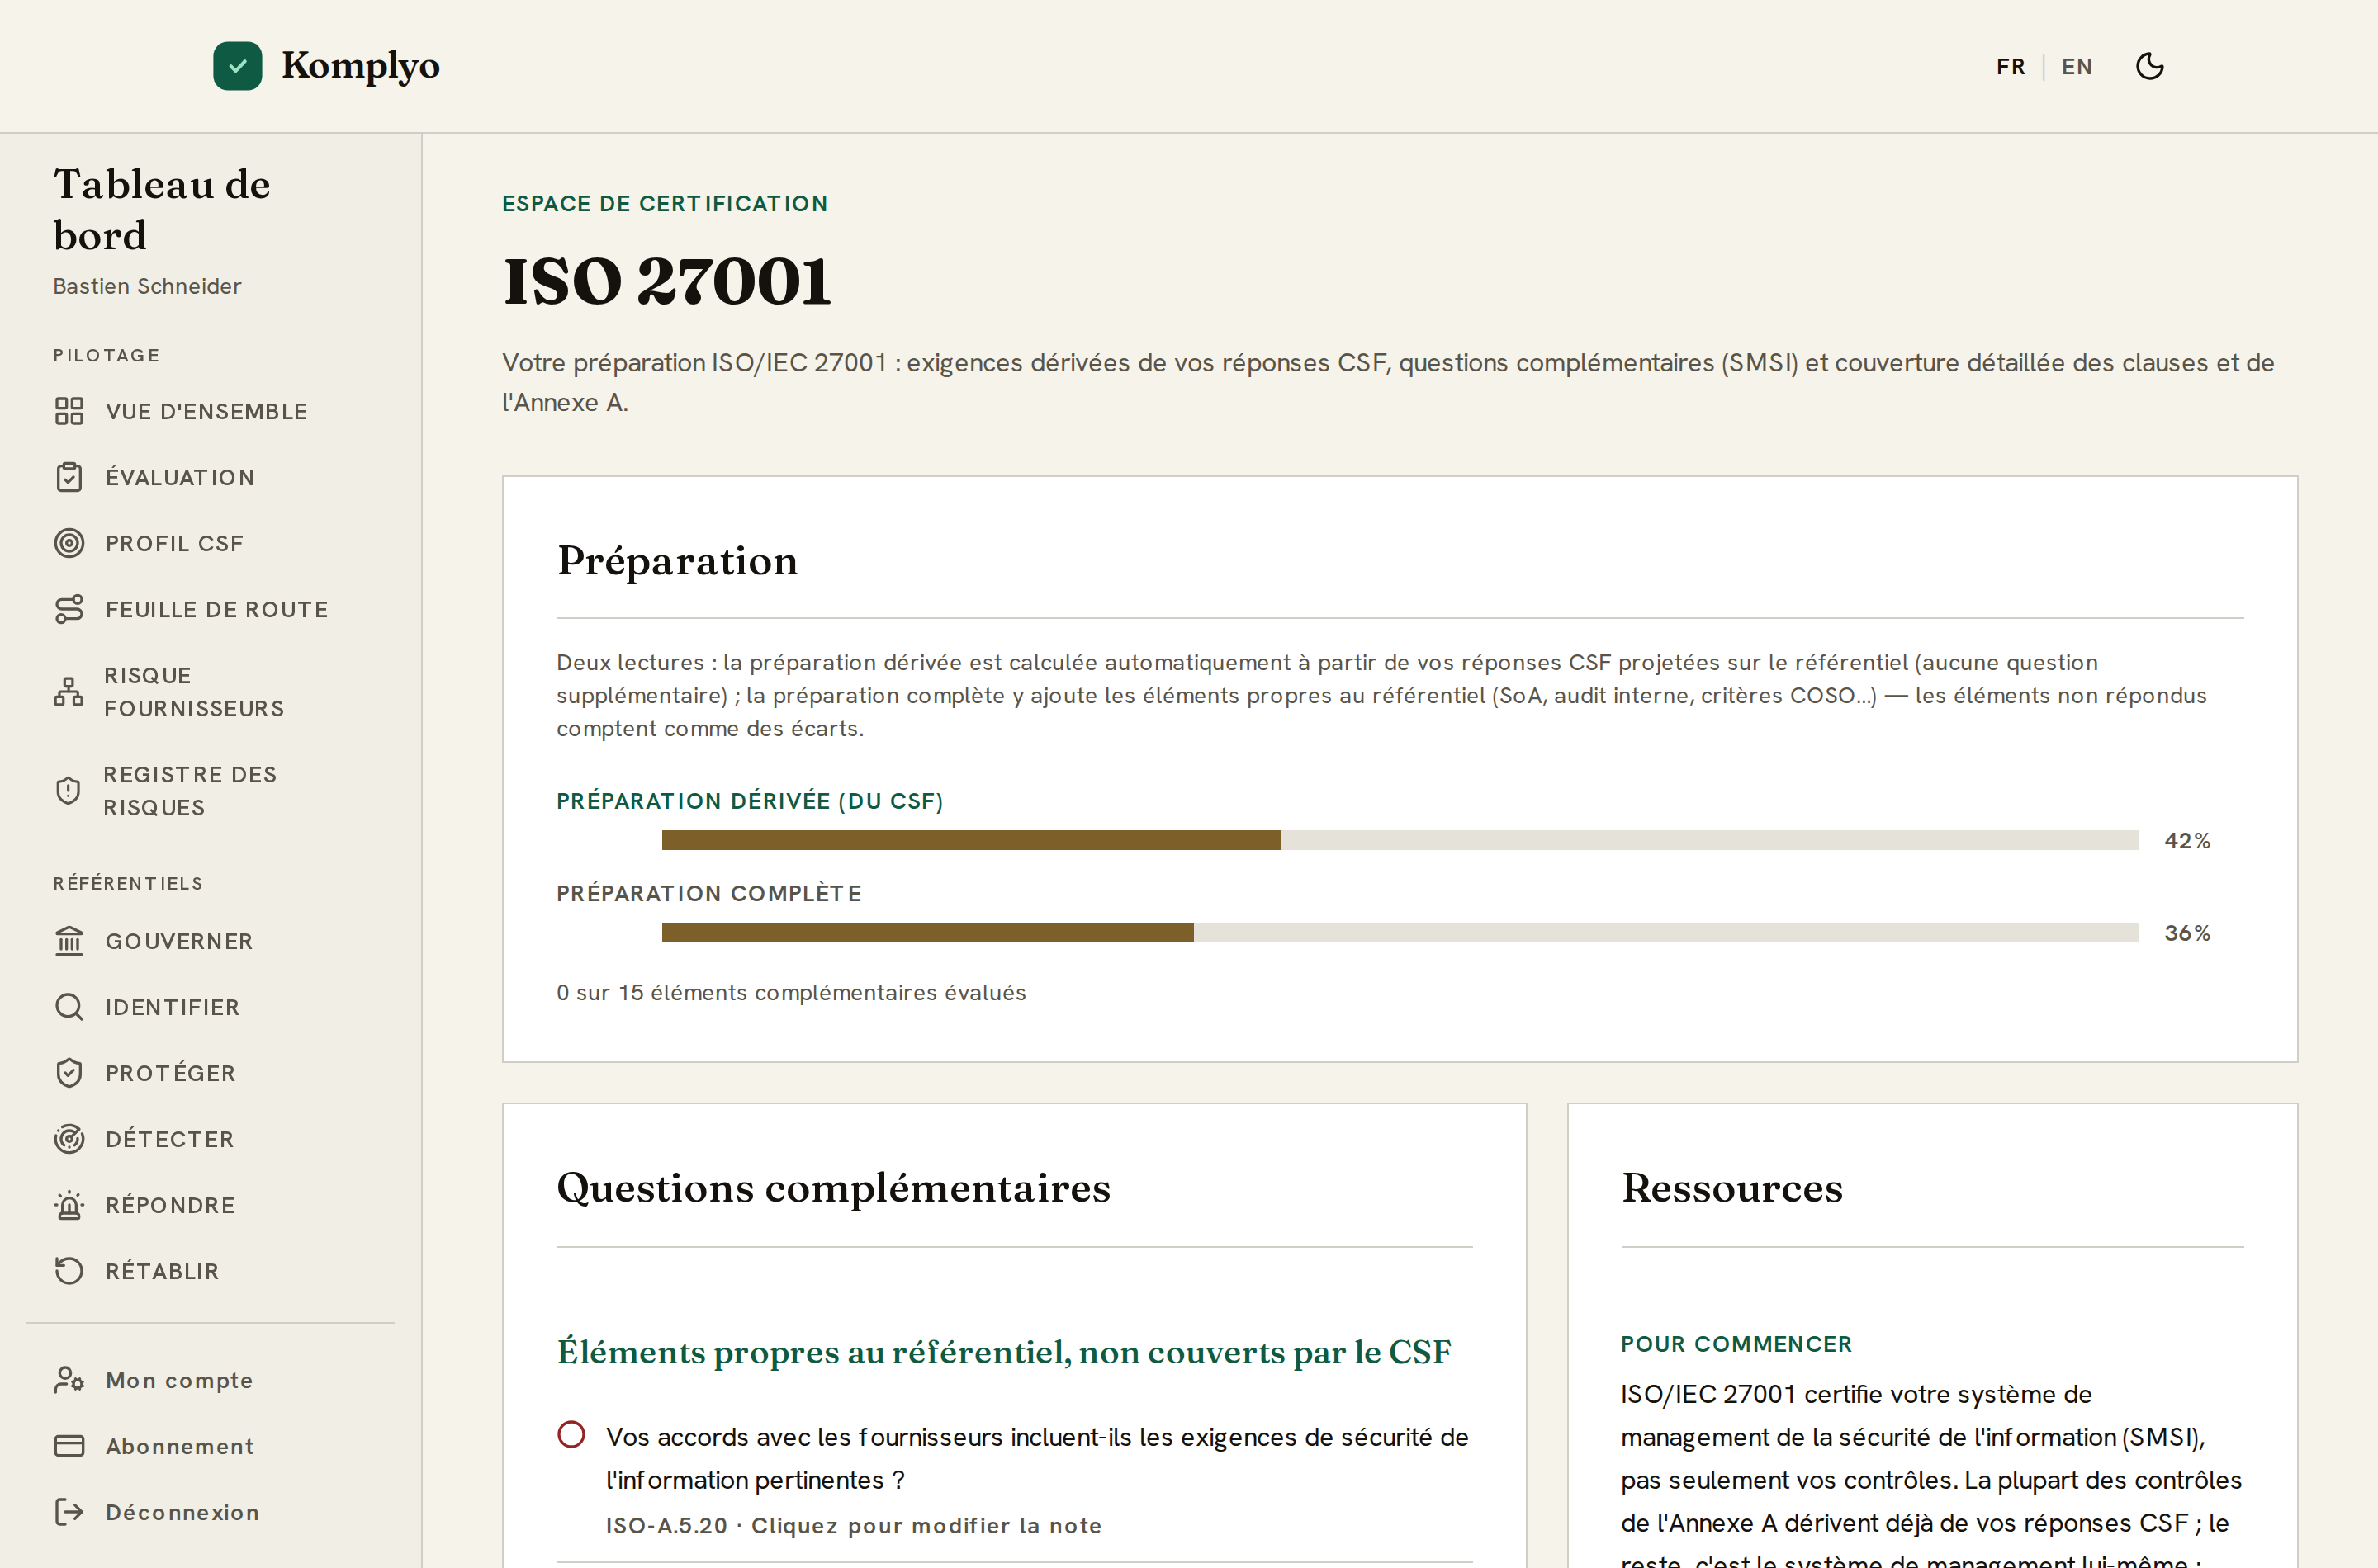Select DÉTECTER referential

pos(170,1139)
